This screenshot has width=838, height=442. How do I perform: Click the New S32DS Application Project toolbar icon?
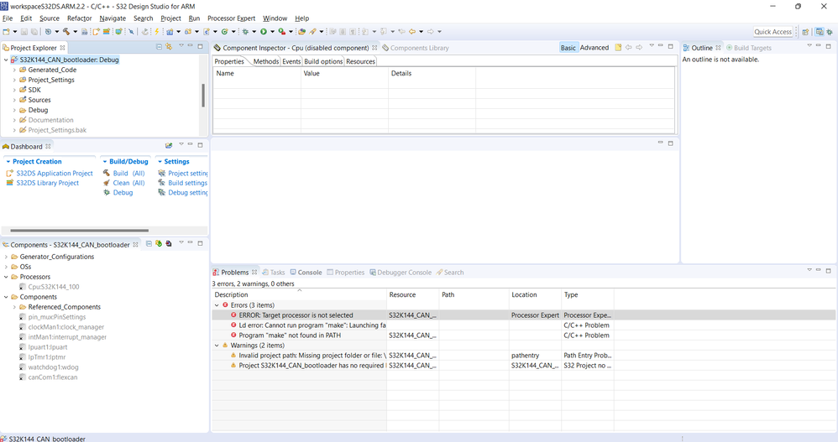[97, 32]
